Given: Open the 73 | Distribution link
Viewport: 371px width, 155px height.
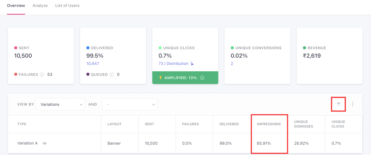Looking at the screenshot, I should tap(173, 64).
